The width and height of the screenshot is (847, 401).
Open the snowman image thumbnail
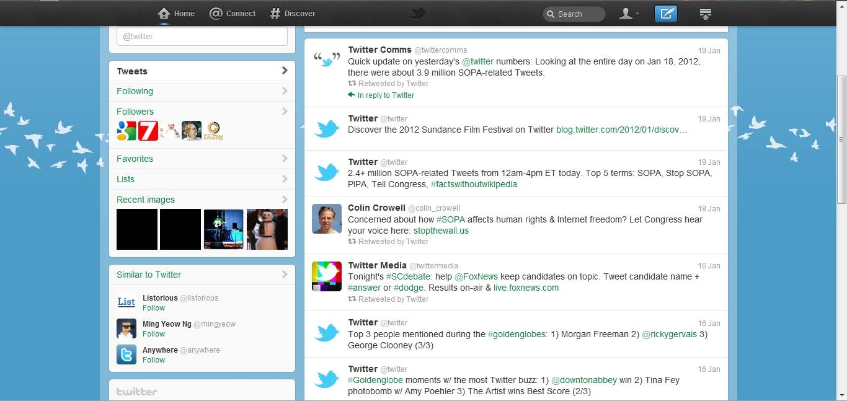tap(267, 229)
